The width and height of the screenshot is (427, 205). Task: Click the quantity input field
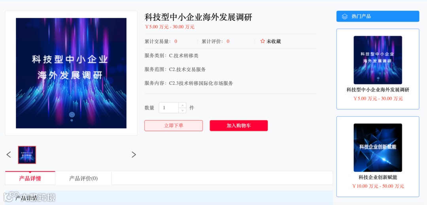[169, 108]
